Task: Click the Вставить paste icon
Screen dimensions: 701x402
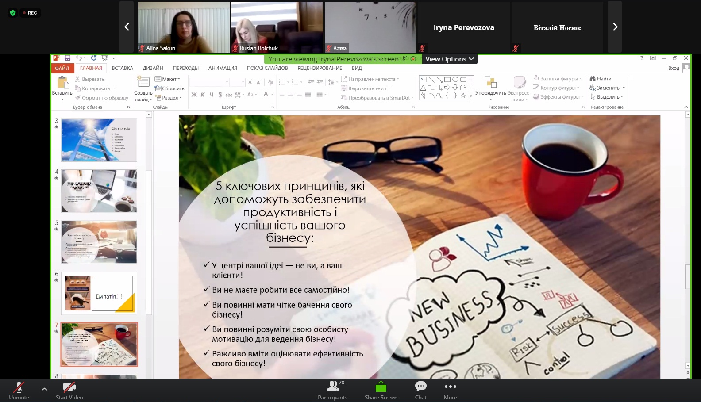Action: point(62,82)
